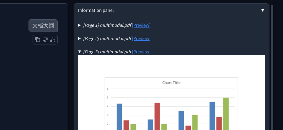283x130 pixels.
Task: Click the 文档大纲 message bubble
Action: (x=43, y=25)
